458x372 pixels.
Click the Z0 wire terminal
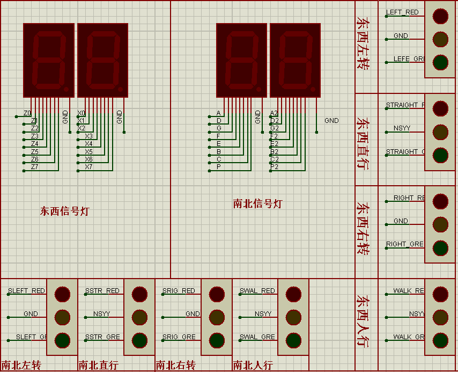click(16, 116)
